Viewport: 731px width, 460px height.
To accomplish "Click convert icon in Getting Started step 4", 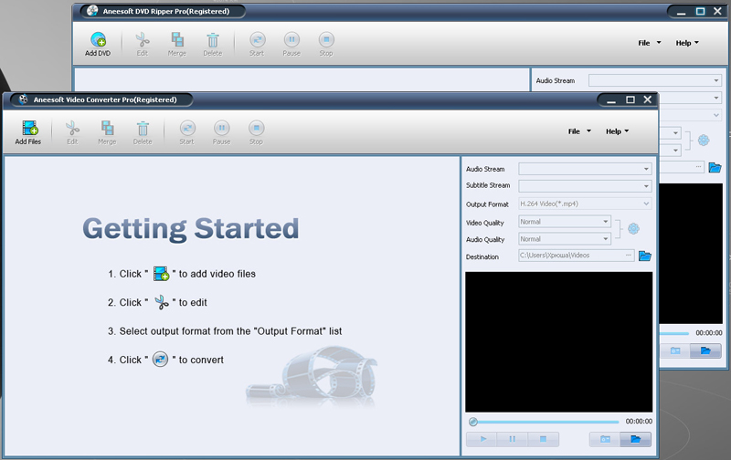I will click(x=161, y=360).
